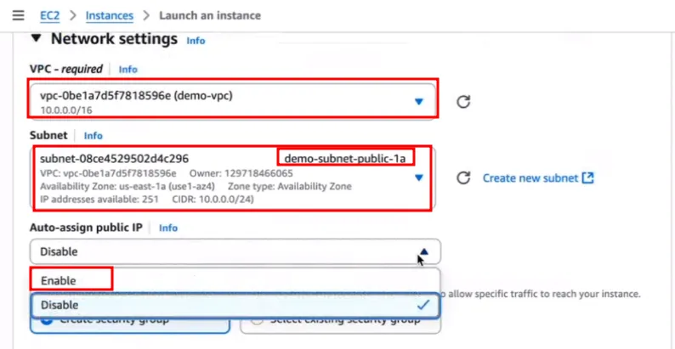Refresh the subnet list

(463, 178)
